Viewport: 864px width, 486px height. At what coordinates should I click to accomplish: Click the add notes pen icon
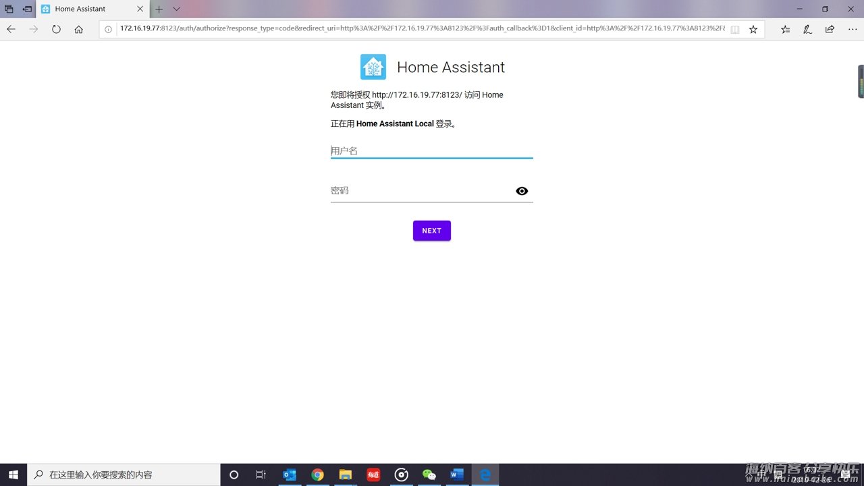[x=807, y=29]
